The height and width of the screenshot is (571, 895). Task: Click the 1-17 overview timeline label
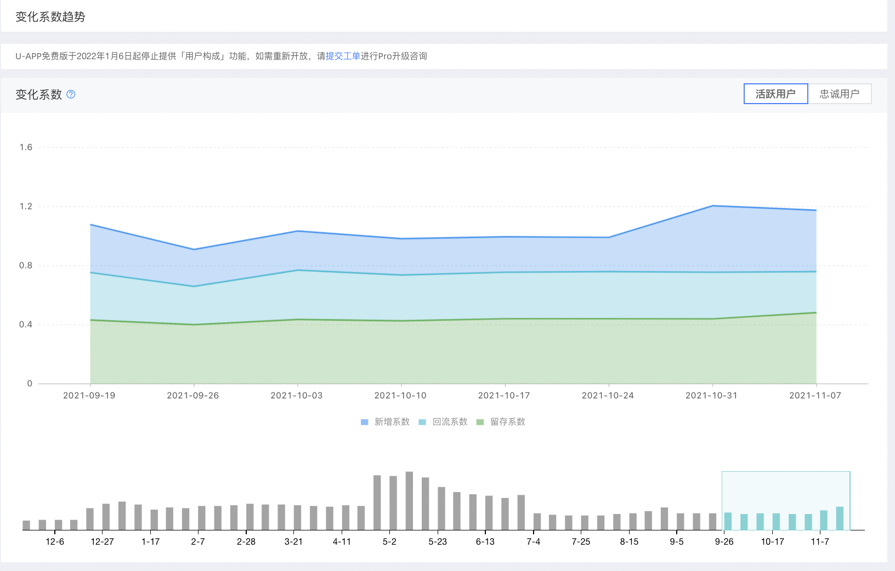(x=150, y=542)
